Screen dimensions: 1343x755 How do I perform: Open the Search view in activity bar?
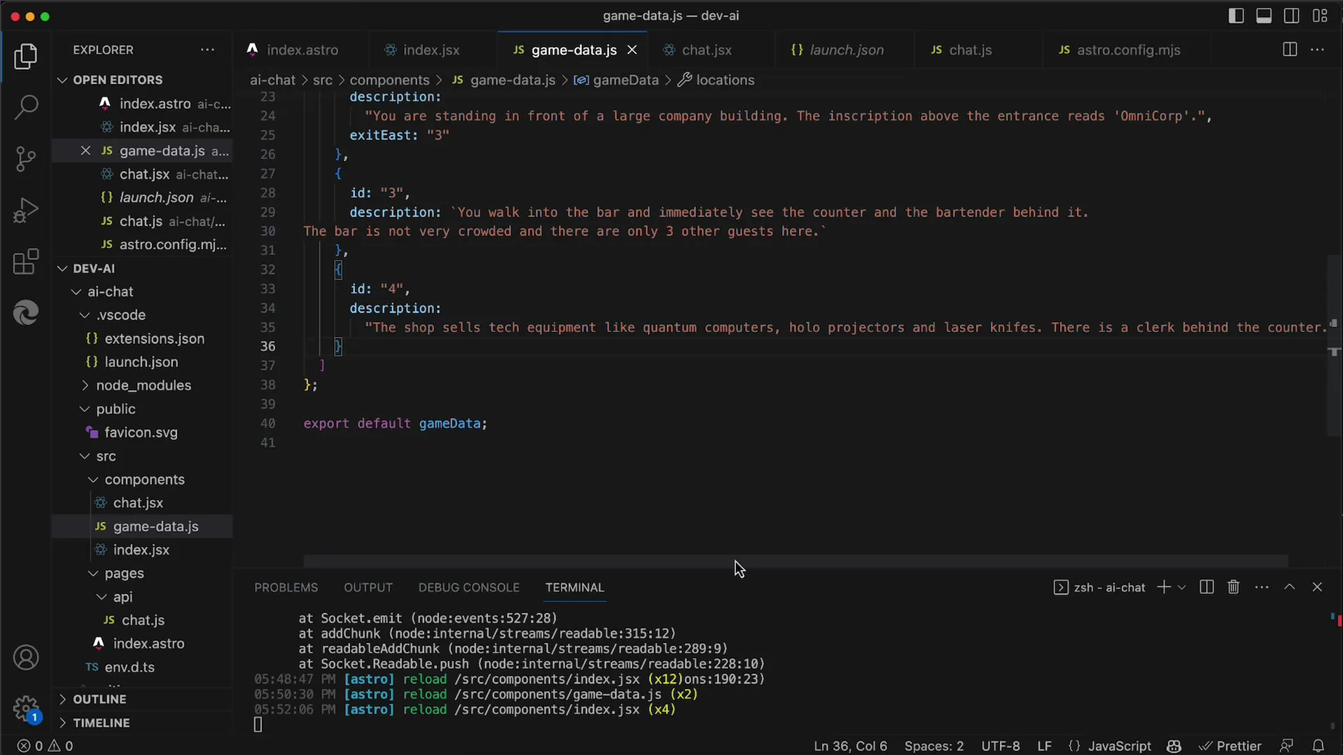(x=26, y=107)
